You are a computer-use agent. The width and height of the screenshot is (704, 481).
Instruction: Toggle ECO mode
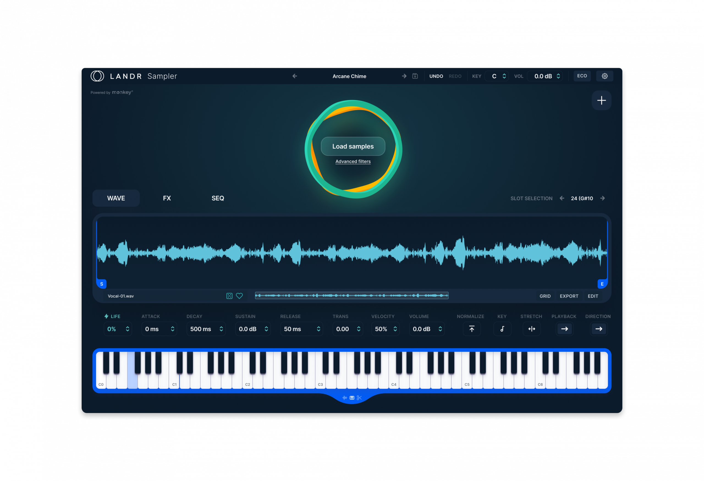click(x=582, y=76)
